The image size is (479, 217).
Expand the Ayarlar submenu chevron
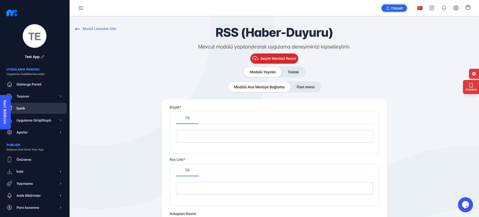point(61,132)
